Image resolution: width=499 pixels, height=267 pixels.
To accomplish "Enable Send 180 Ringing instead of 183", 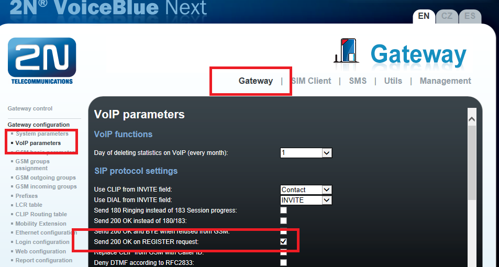I will pos(283,210).
